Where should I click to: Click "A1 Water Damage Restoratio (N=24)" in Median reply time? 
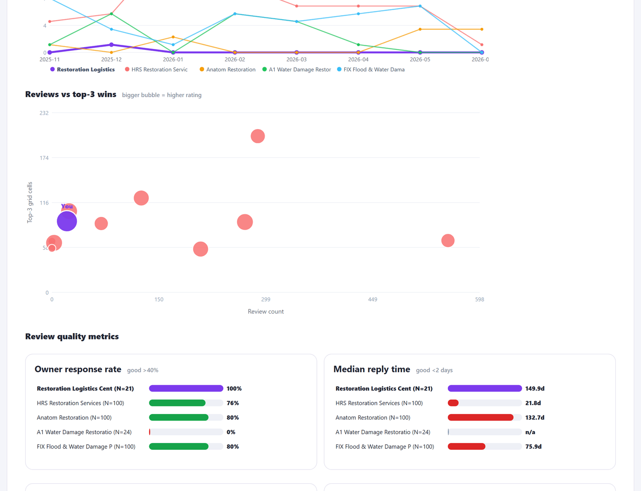383,432
